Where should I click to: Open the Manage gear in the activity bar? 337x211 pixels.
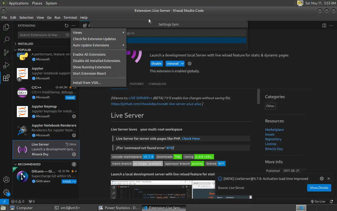click(x=6, y=192)
